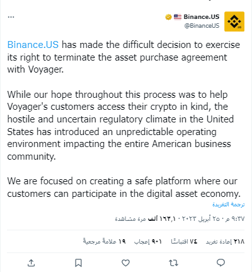The width and height of the screenshot is (252, 272).
Task: View the 74 quotes list
Action: 184,242
